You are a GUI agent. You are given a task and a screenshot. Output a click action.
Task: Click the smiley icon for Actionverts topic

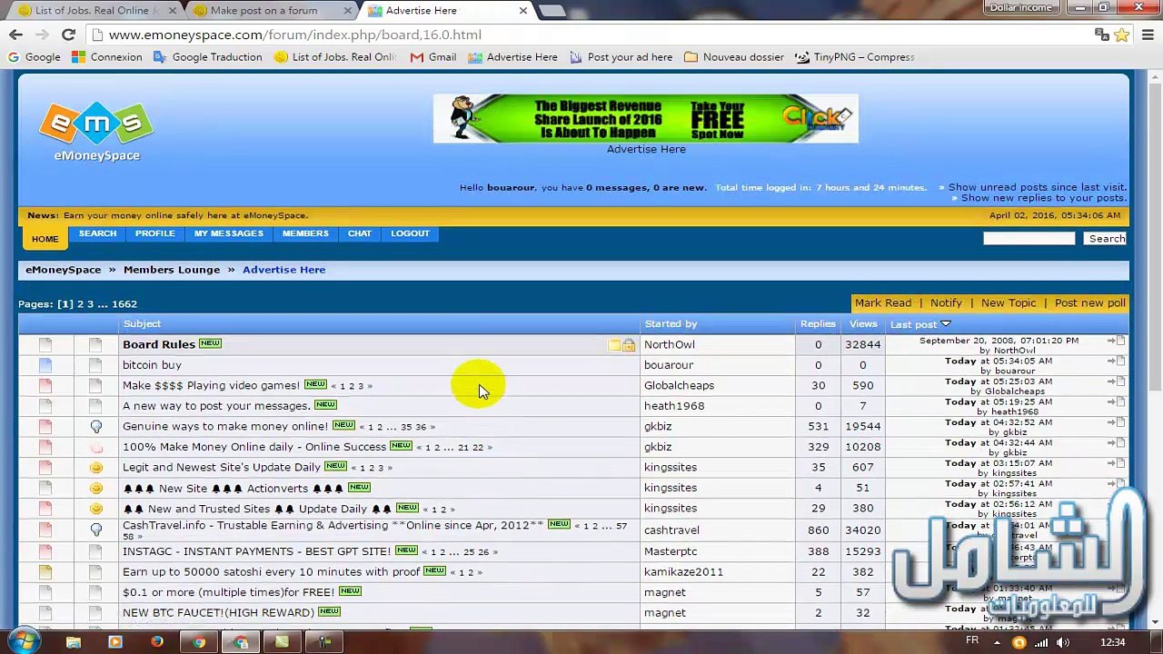point(96,488)
